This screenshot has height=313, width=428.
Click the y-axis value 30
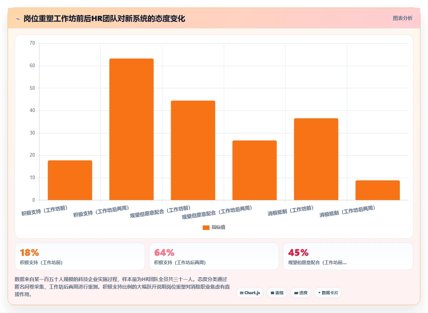32,133
